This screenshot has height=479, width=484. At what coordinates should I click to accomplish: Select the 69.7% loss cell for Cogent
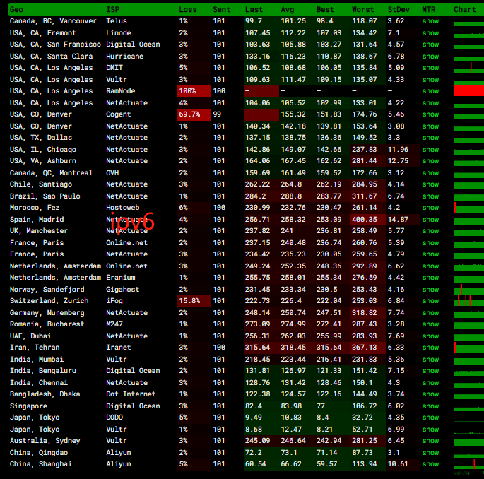[194, 114]
